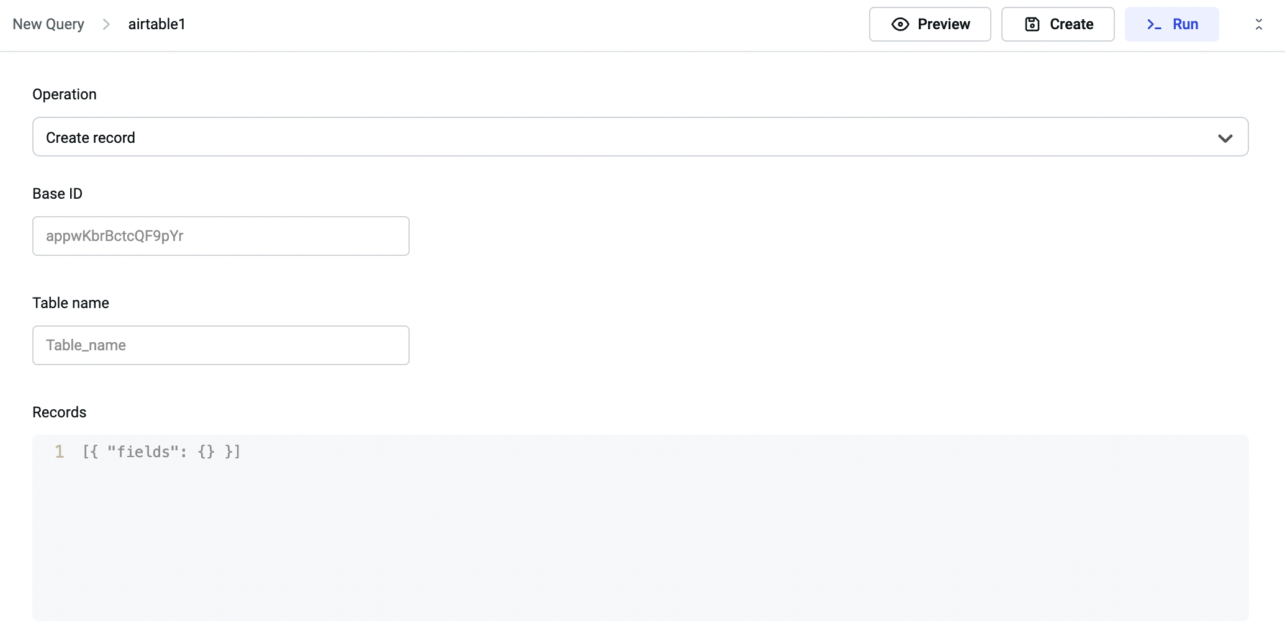Click the Operation field label

65,94
